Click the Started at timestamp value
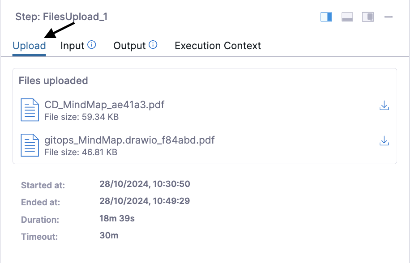Screen dimensions: 411x263 coord(145,184)
